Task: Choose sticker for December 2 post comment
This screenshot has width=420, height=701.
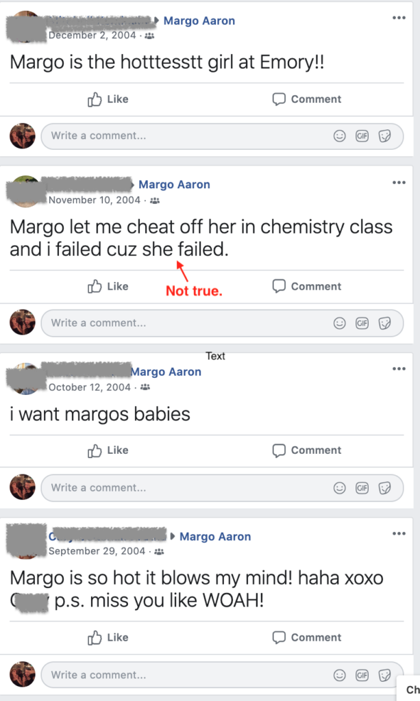Action: click(384, 136)
